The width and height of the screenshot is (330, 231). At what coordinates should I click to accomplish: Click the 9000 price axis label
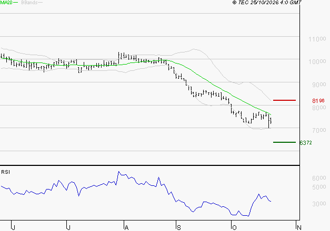click(319, 85)
